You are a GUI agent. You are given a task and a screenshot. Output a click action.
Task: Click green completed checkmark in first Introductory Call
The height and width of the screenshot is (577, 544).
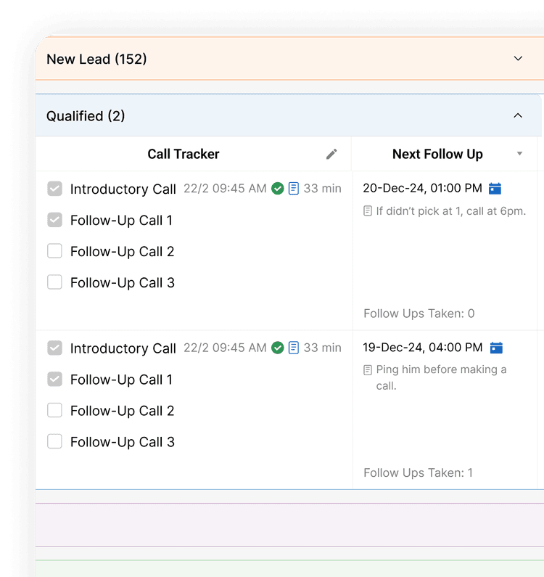(278, 189)
